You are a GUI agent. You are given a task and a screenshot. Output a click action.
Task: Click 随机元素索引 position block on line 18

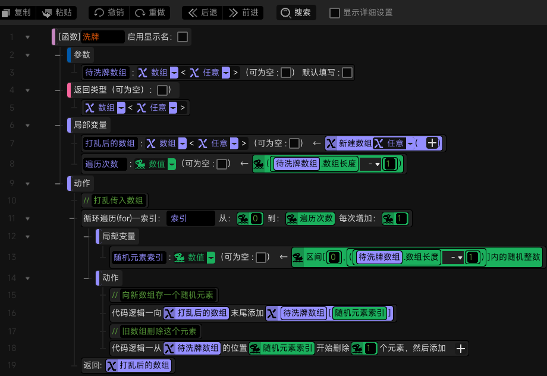pos(282,349)
